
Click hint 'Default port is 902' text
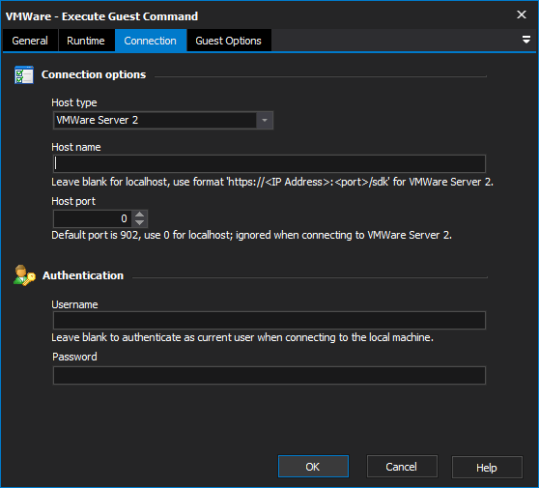251,235
